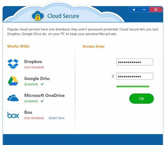Click the speaker icon in title bar
Image resolution: width=164 pixels, height=145 pixels.
tap(134, 9)
